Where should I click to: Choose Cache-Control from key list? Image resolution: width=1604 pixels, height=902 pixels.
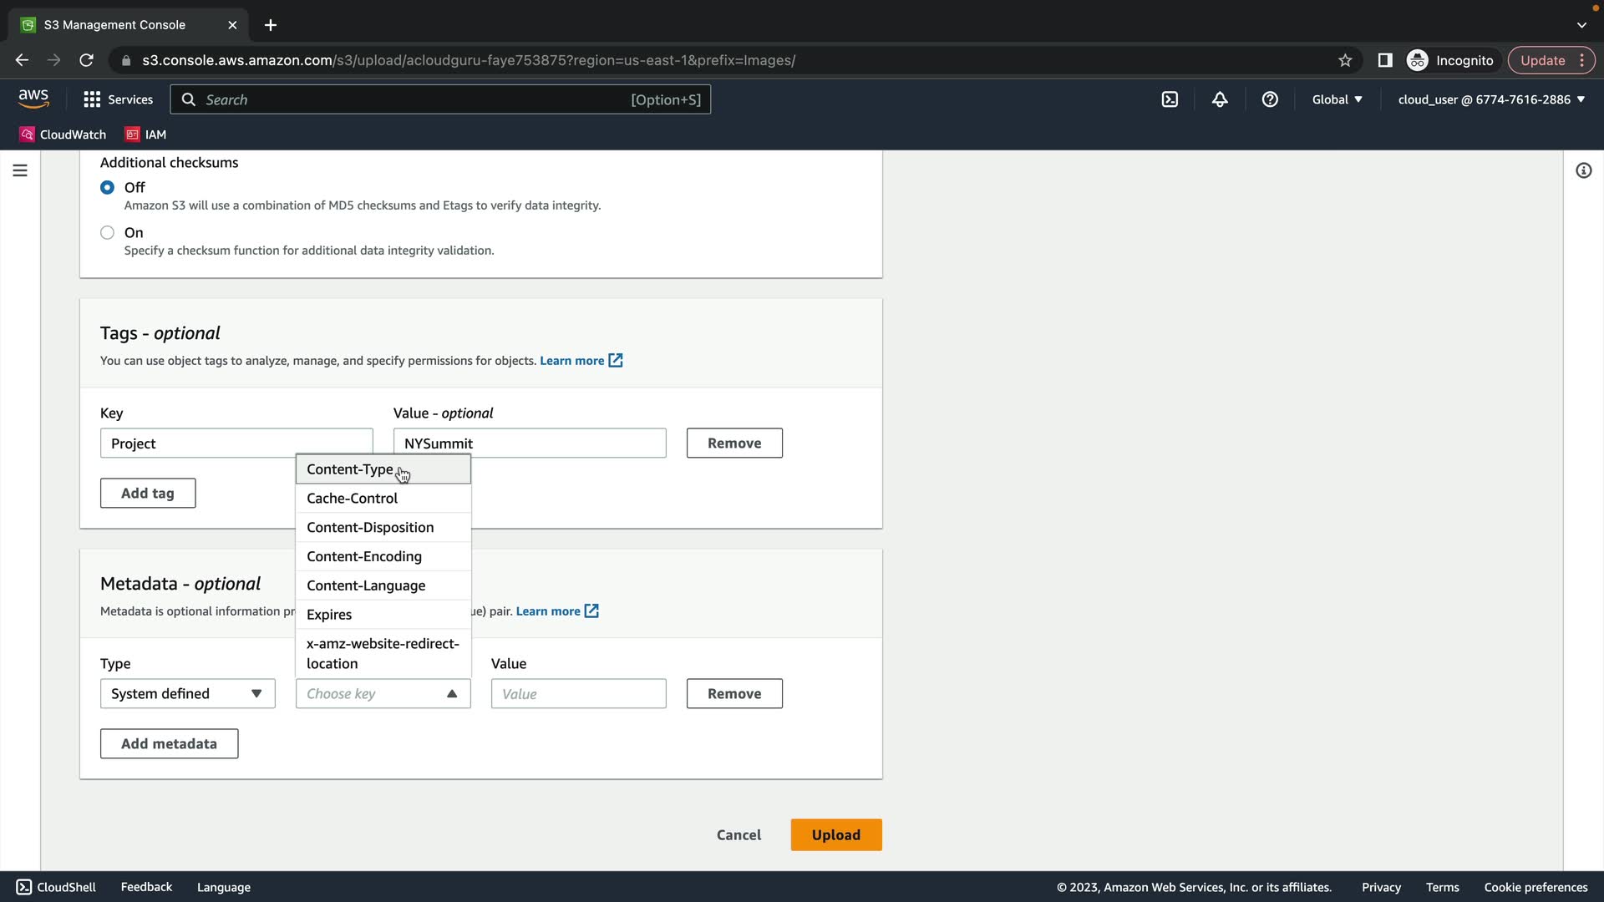click(352, 498)
